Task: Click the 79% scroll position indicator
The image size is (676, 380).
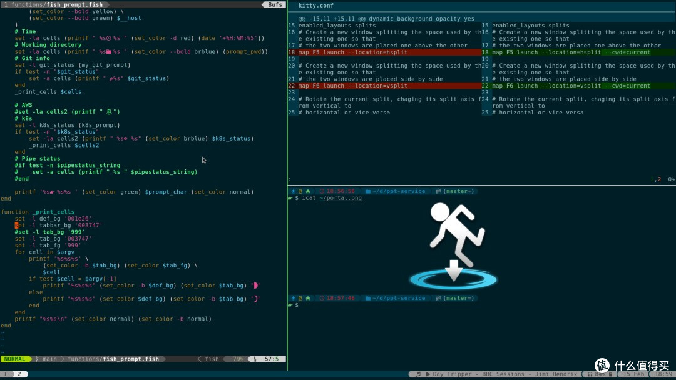Action: (238, 359)
